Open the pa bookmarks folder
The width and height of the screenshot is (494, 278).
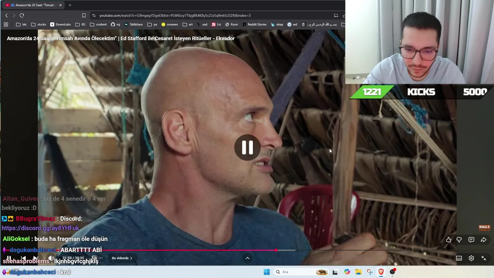tap(152, 24)
